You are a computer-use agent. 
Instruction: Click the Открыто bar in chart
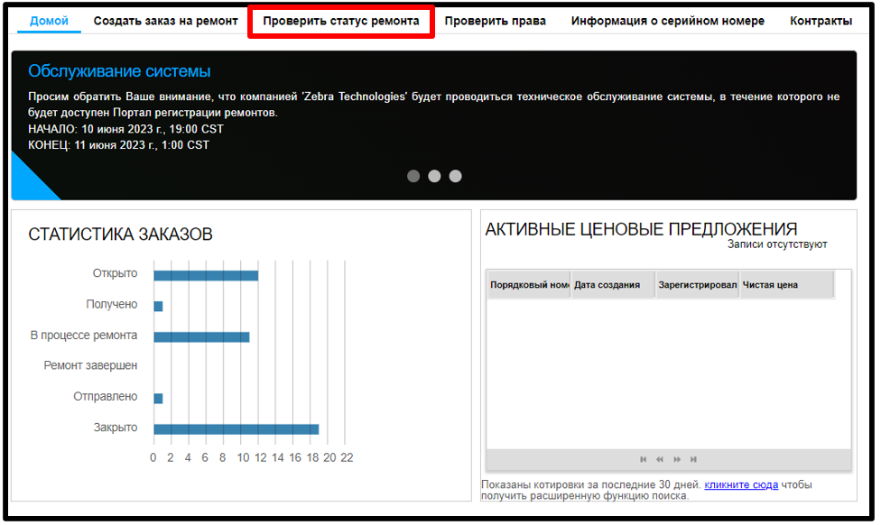coord(206,276)
